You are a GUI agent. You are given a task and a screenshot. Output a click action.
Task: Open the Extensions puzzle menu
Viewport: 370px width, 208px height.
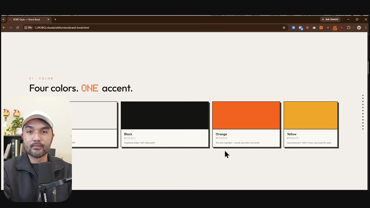349,28
